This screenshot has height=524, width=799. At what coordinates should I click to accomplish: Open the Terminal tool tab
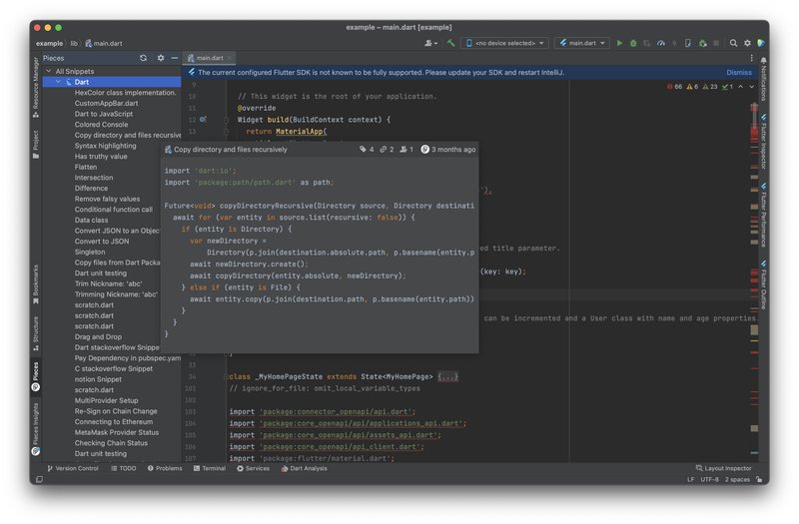210,468
